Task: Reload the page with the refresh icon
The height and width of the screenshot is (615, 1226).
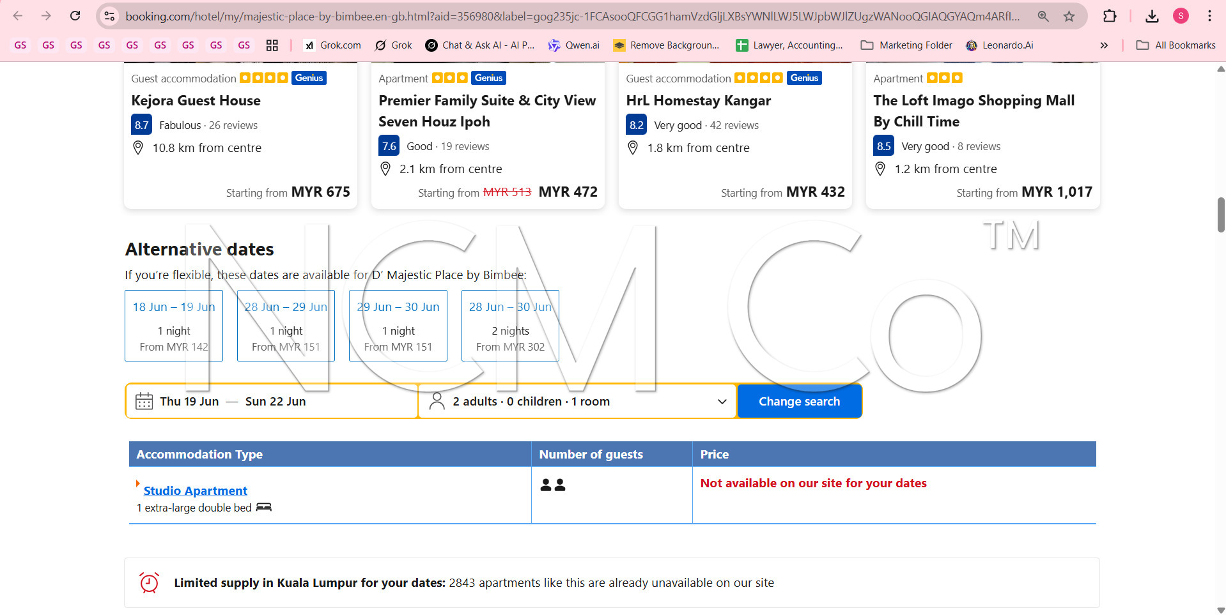Action: pos(75,16)
